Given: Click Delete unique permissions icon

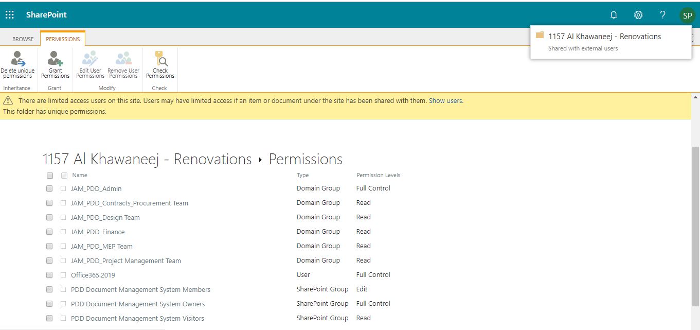Looking at the screenshot, I should click(17, 59).
